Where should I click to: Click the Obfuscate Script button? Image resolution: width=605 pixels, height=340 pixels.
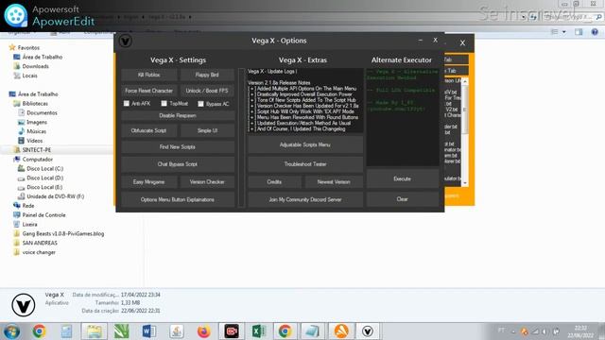click(x=149, y=130)
